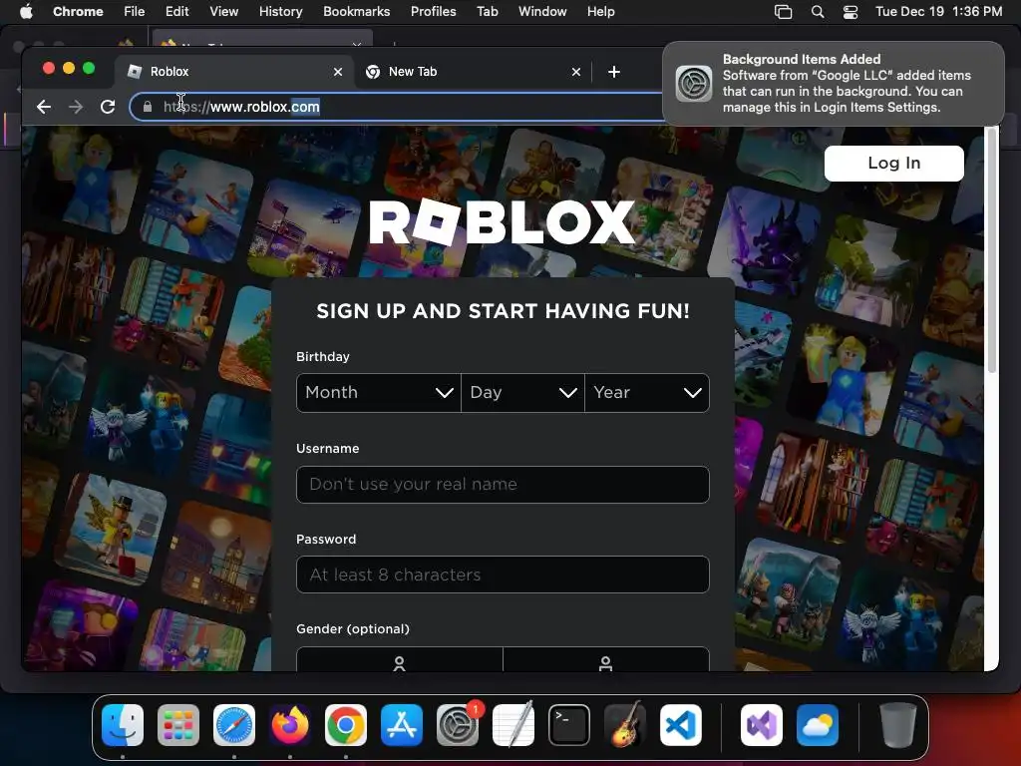Open the Window menu
1021x766 pixels.
coord(542,12)
